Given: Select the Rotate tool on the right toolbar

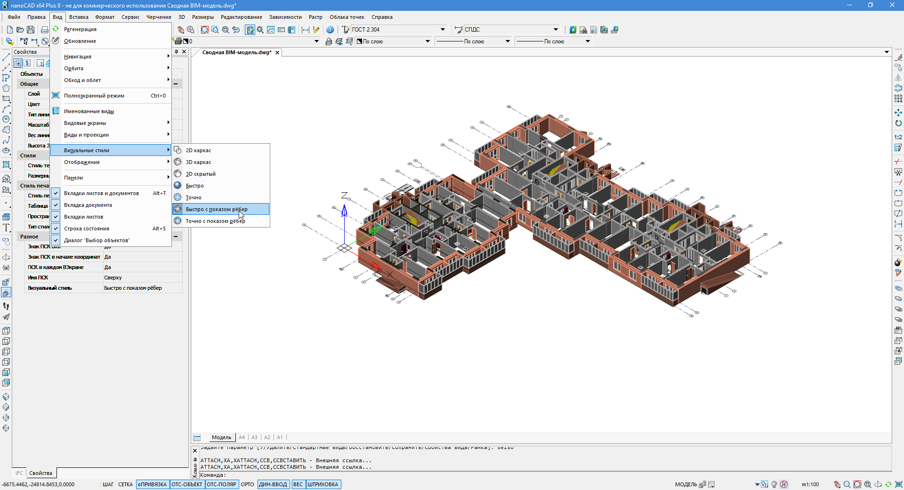Looking at the screenshot, I should (899, 123).
